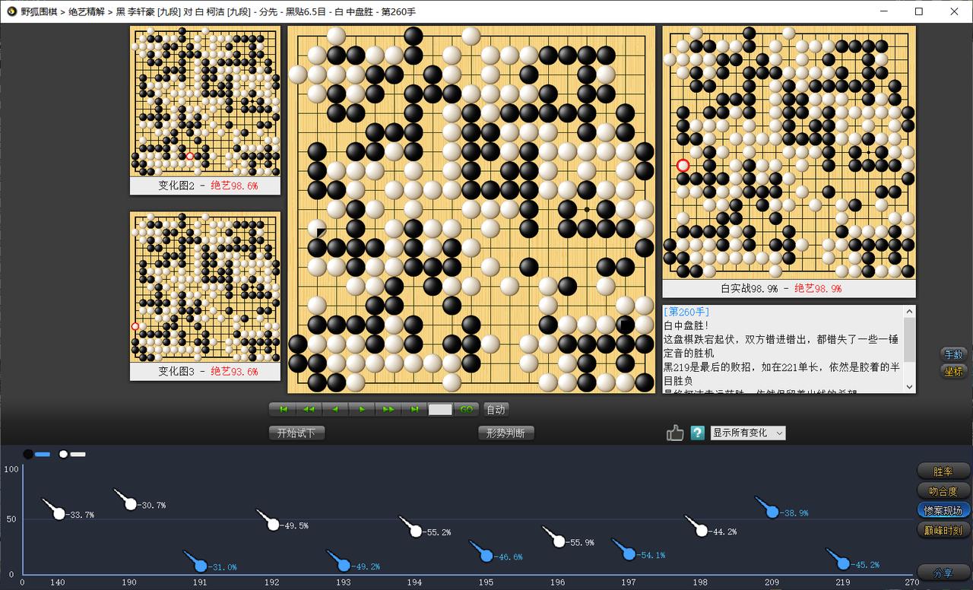The height and width of the screenshot is (590, 973).
Task: Toggle the 手数 move numbers button
Action: click(953, 354)
